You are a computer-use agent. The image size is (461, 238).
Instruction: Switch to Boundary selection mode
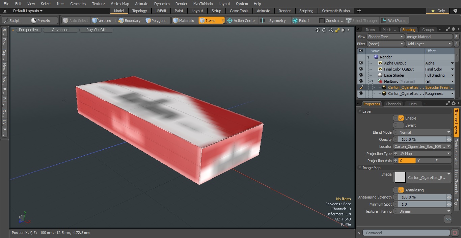point(130,21)
